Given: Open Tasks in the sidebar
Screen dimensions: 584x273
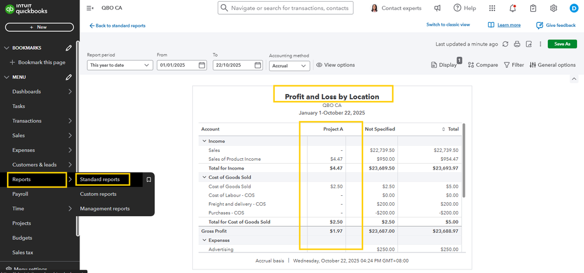Looking at the screenshot, I should pyautogui.click(x=19, y=106).
